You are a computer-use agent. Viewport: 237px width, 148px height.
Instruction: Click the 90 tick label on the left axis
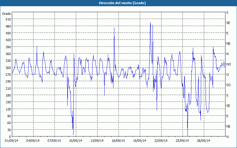point(9,116)
